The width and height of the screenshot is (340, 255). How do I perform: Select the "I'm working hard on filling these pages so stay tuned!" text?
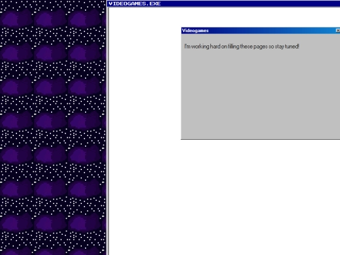(242, 47)
